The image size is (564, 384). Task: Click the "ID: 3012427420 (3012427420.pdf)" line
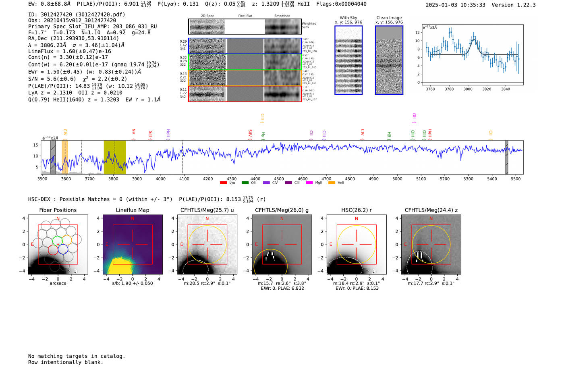point(77,15)
